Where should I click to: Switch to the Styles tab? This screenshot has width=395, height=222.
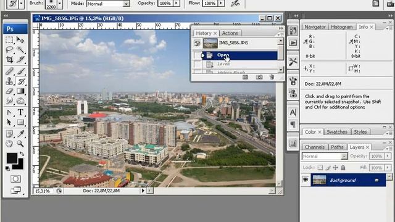pos(360,132)
